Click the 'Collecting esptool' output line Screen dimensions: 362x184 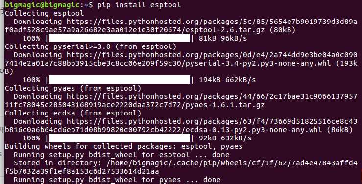44,13
